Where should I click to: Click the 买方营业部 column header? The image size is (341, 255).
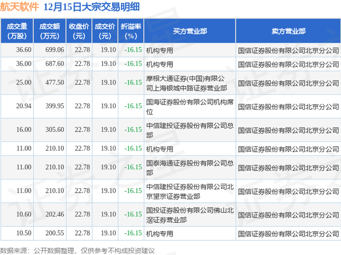pos(190,31)
